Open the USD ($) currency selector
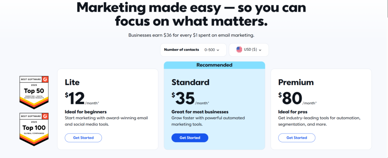This screenshot has width=388, height=158. [x=249, y=50]
